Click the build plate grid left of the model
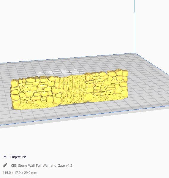 pos(5,91)
